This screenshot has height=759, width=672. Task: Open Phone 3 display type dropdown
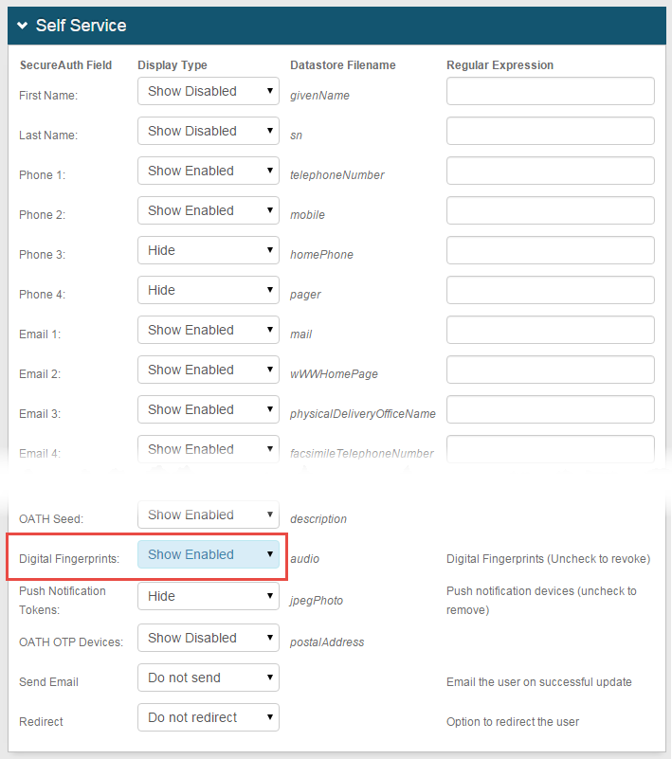pos(209,251)
